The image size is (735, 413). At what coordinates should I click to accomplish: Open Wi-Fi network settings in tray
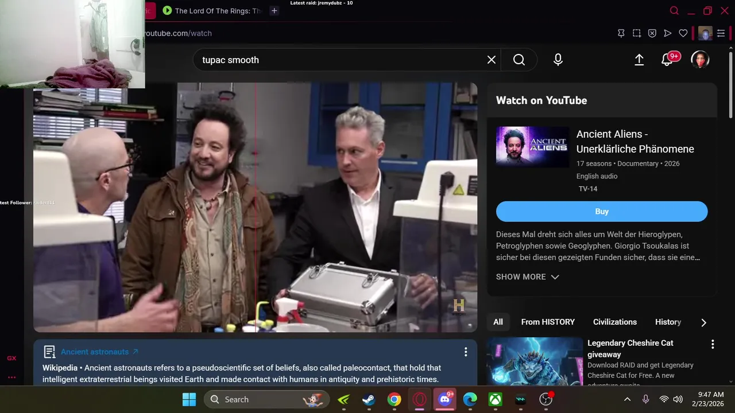pyautogui.click(x=664, y=399)
